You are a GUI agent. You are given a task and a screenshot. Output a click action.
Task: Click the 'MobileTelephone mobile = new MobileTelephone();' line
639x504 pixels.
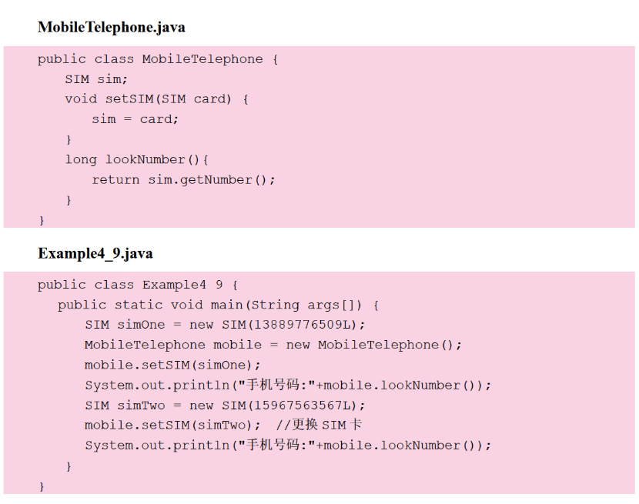point(273,345)
